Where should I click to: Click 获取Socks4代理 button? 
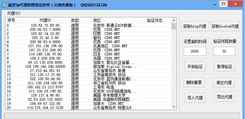[x=225, y=26]
